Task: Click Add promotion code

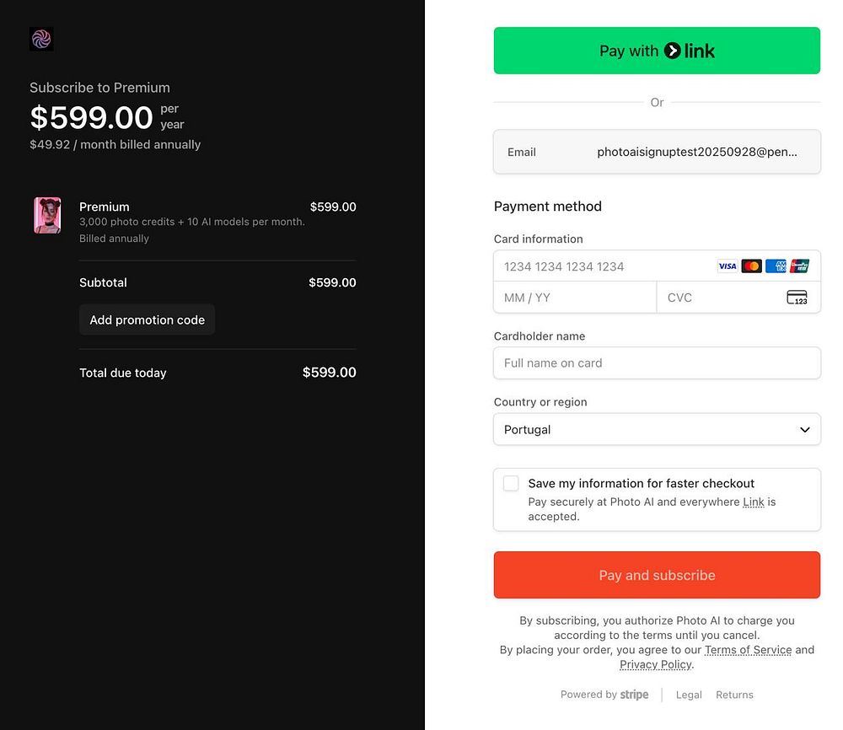Action: coord(147,319)
